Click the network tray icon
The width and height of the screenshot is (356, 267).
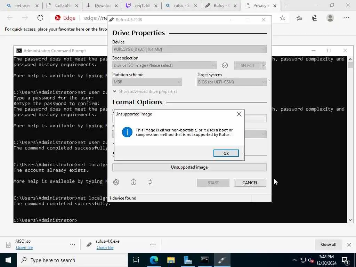[303, 260]
